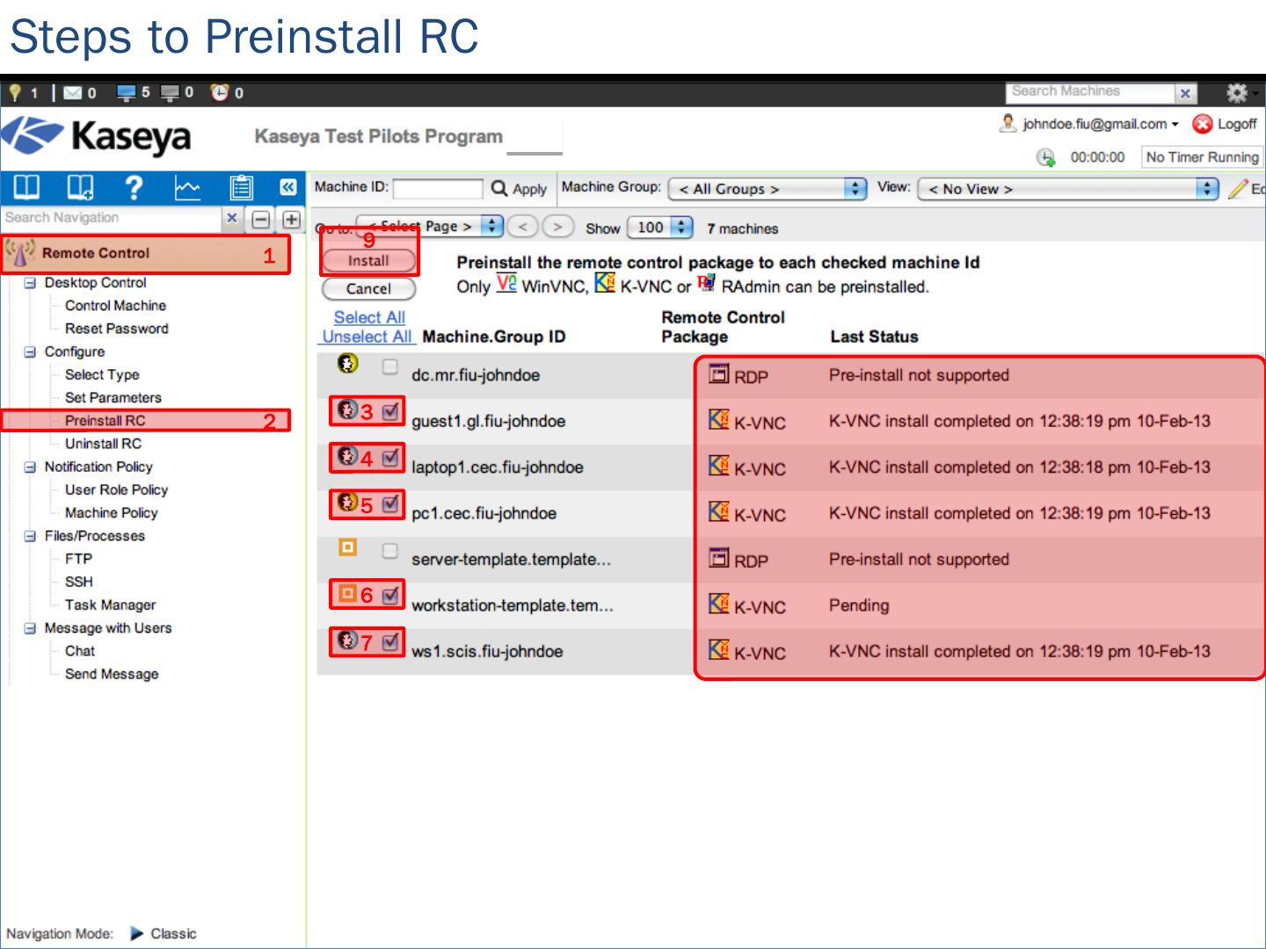Click the open book icon in navigation toolbar
The image size is (1266, 949).
pyautogui.click(x=26, y=187)
